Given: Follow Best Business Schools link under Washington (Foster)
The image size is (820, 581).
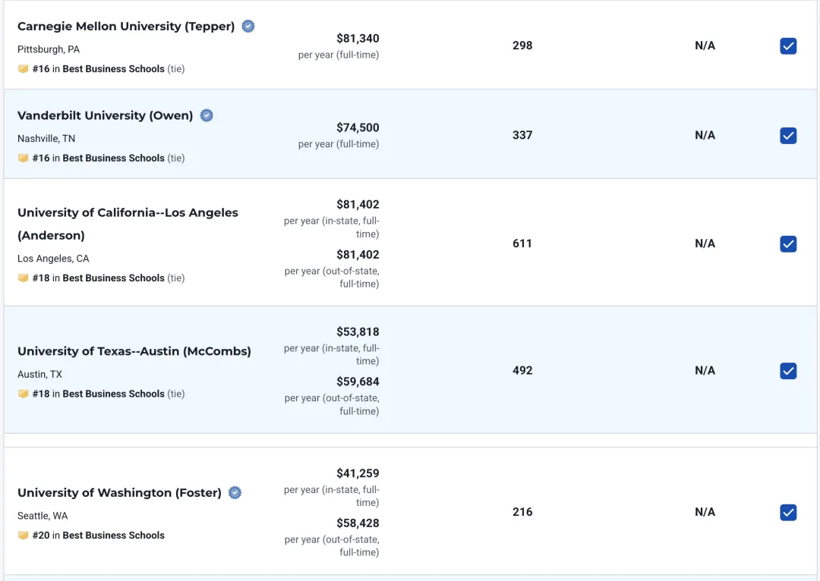Looking at the screenshot, I should click(x=113, y=535).
